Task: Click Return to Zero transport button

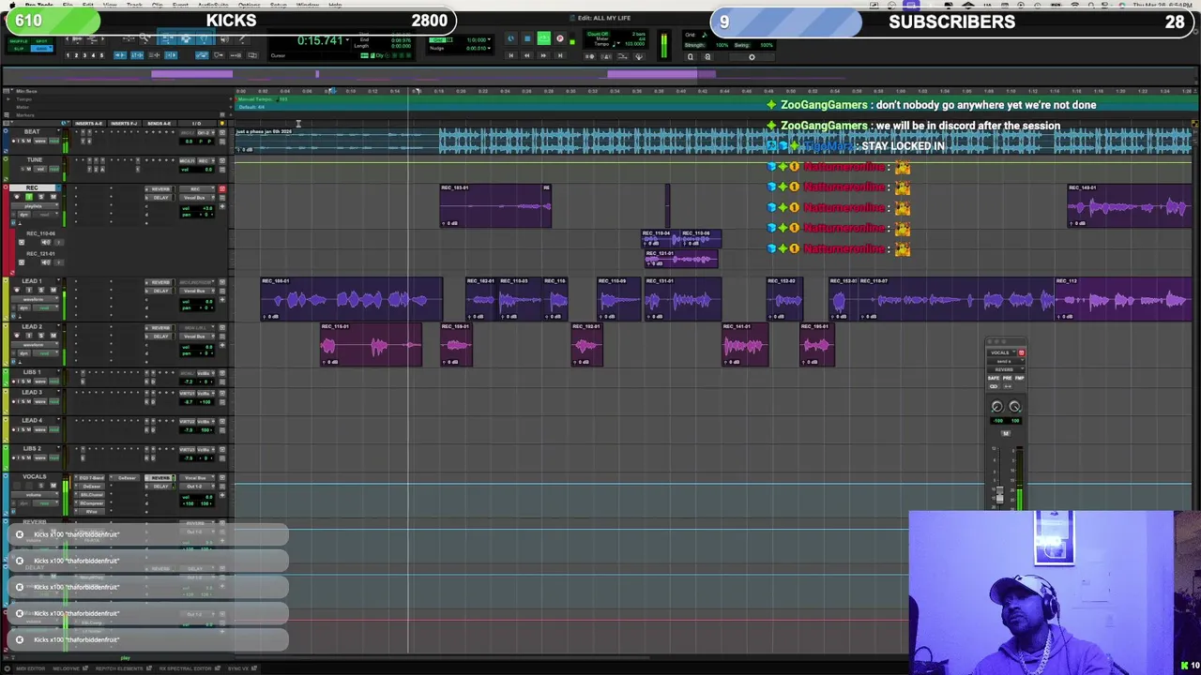Action: pyautogui.click(x=511, y=55)
